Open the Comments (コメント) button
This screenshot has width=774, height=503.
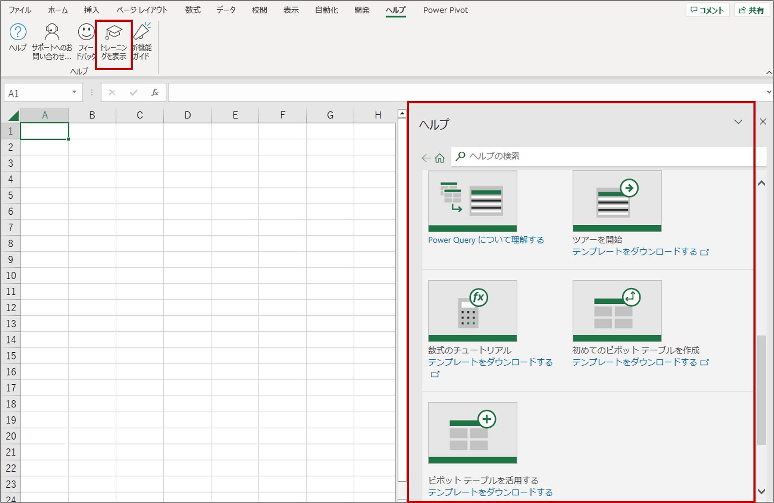coord(707,10)
